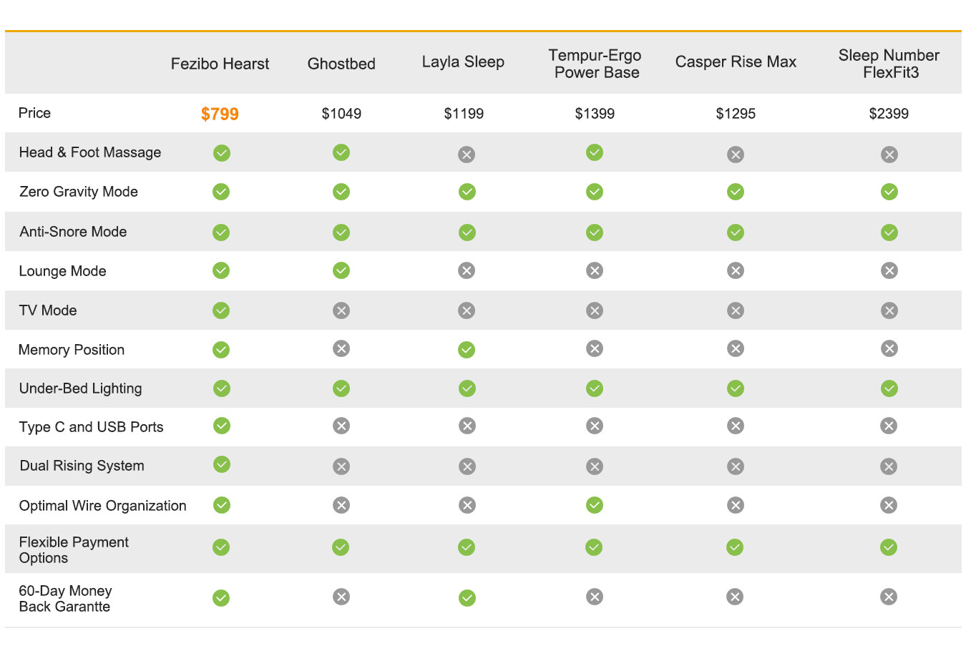Click Casper Rise Max Flexible Payment Options checkmark
Screen dimensions: 966x651
(x=735, y=547)
